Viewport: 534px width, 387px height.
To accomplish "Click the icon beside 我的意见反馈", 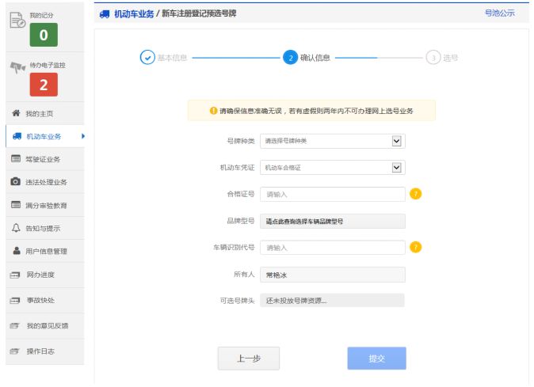I will click(14, 326).
